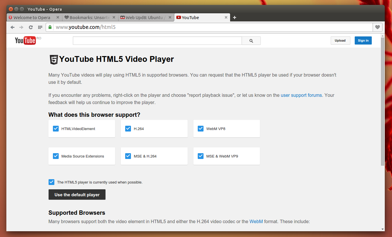Select the YouTube tab
This screenshot has width=392, height=237.
[202, 17]
